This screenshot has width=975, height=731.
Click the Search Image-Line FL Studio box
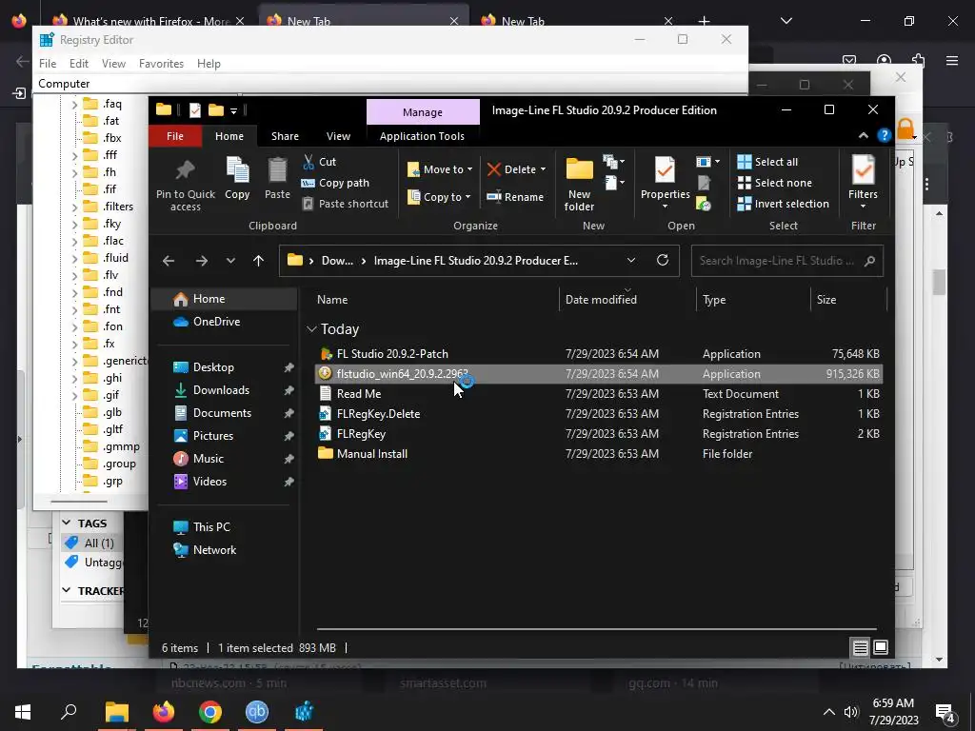(x=786, y=261)
